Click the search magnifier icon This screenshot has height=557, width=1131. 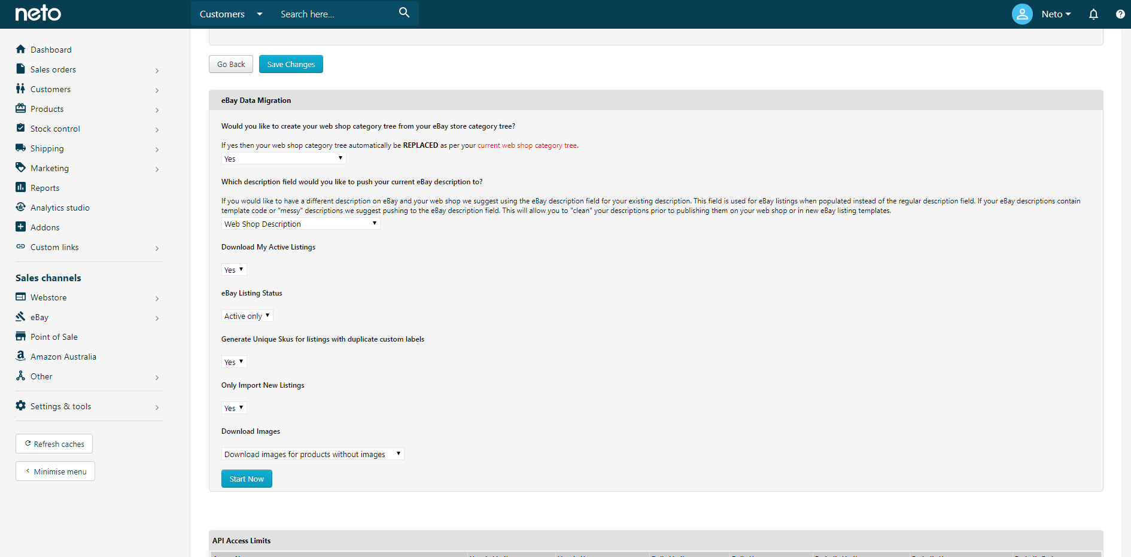pyautogui.click(x=405, y=13)
